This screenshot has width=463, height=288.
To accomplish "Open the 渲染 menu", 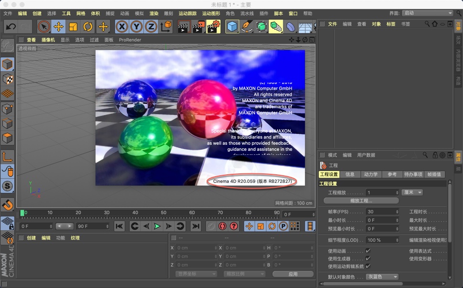I will point(154,13).
